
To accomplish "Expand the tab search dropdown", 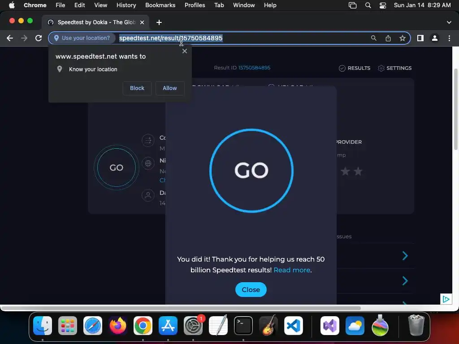I will click(449, 22).
